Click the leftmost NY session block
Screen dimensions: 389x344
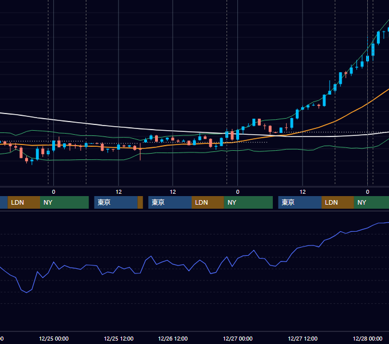coord(64,202)
